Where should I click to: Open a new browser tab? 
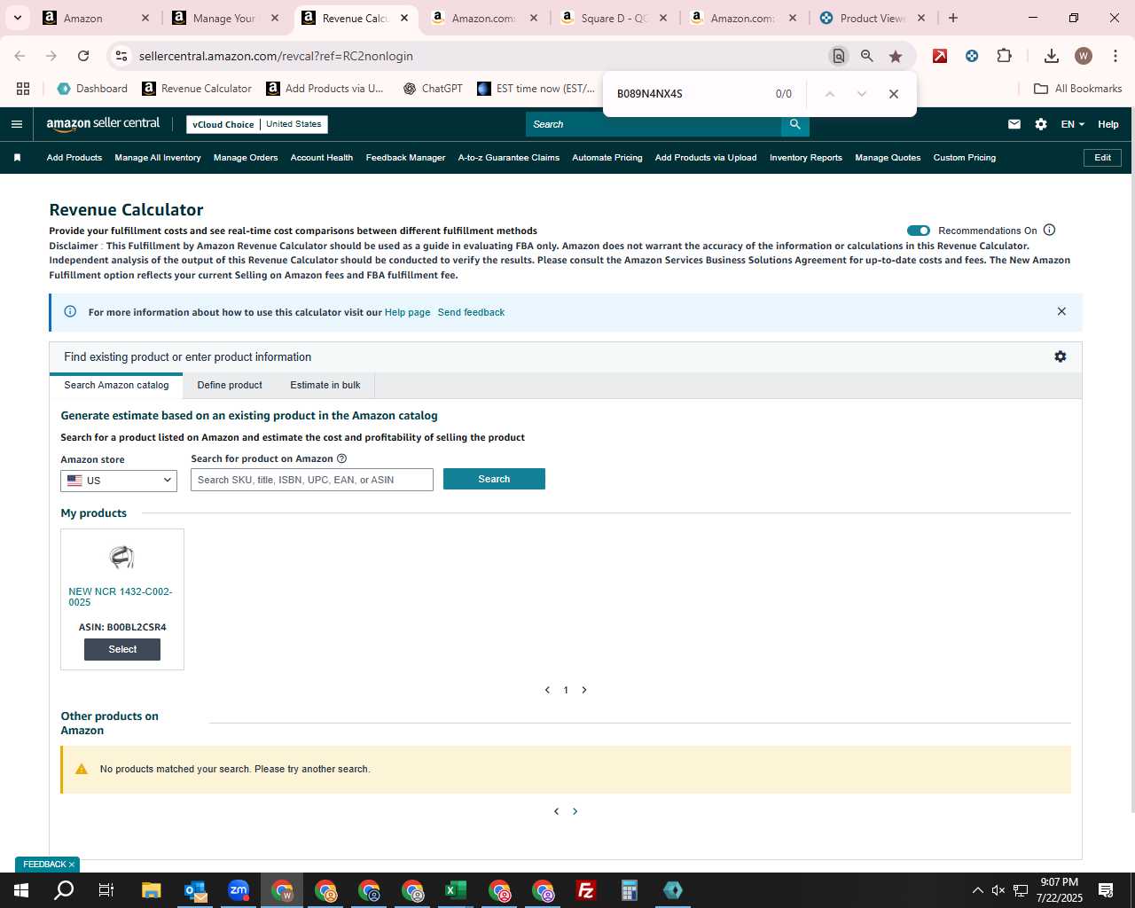[x=953, y=18]
